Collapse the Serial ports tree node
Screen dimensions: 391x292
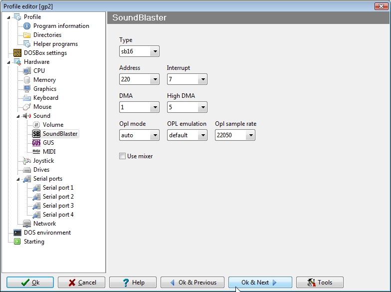click(x=18, y=179)
